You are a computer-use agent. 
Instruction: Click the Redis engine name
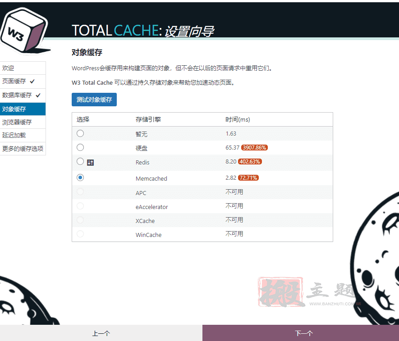142,162
